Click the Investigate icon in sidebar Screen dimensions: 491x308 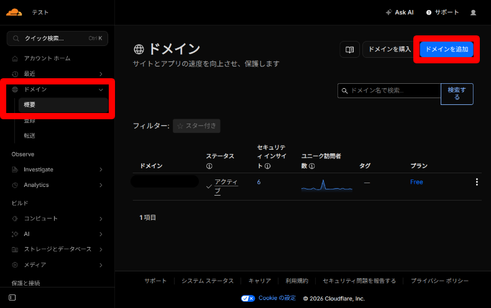(15, 170)
